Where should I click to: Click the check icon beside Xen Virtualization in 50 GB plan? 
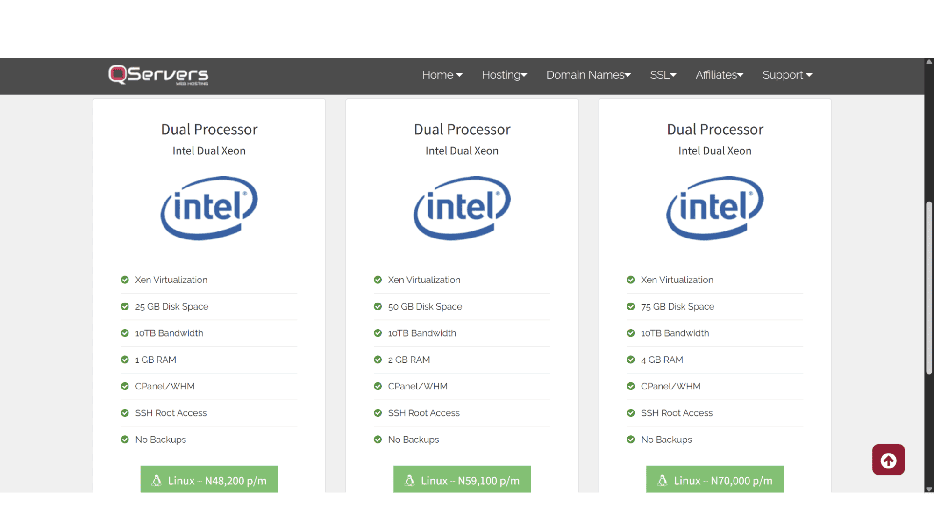pos(378,280)
